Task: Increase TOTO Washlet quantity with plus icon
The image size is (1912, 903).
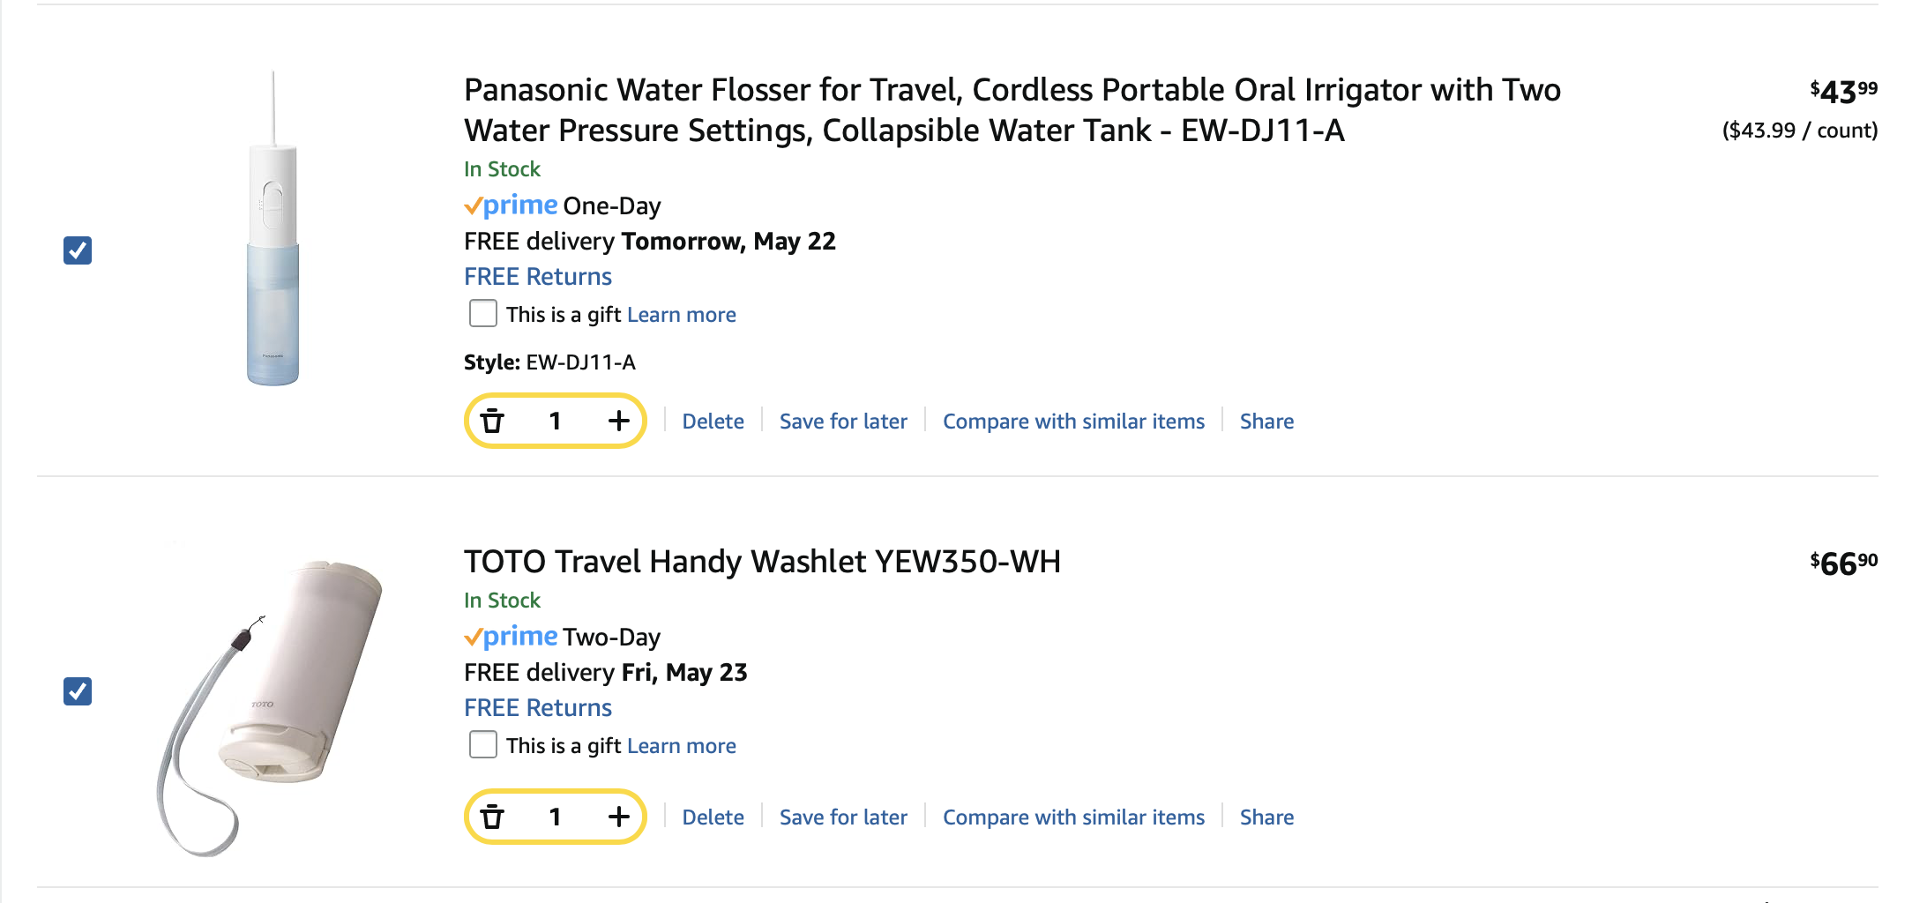Action: coord(619,817)
